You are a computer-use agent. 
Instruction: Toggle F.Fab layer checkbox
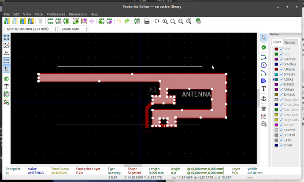pos(281,140)
